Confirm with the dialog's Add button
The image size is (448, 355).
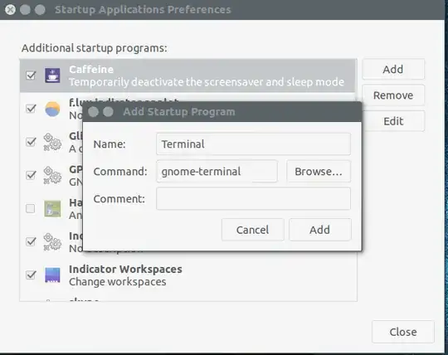coord(320,230)
